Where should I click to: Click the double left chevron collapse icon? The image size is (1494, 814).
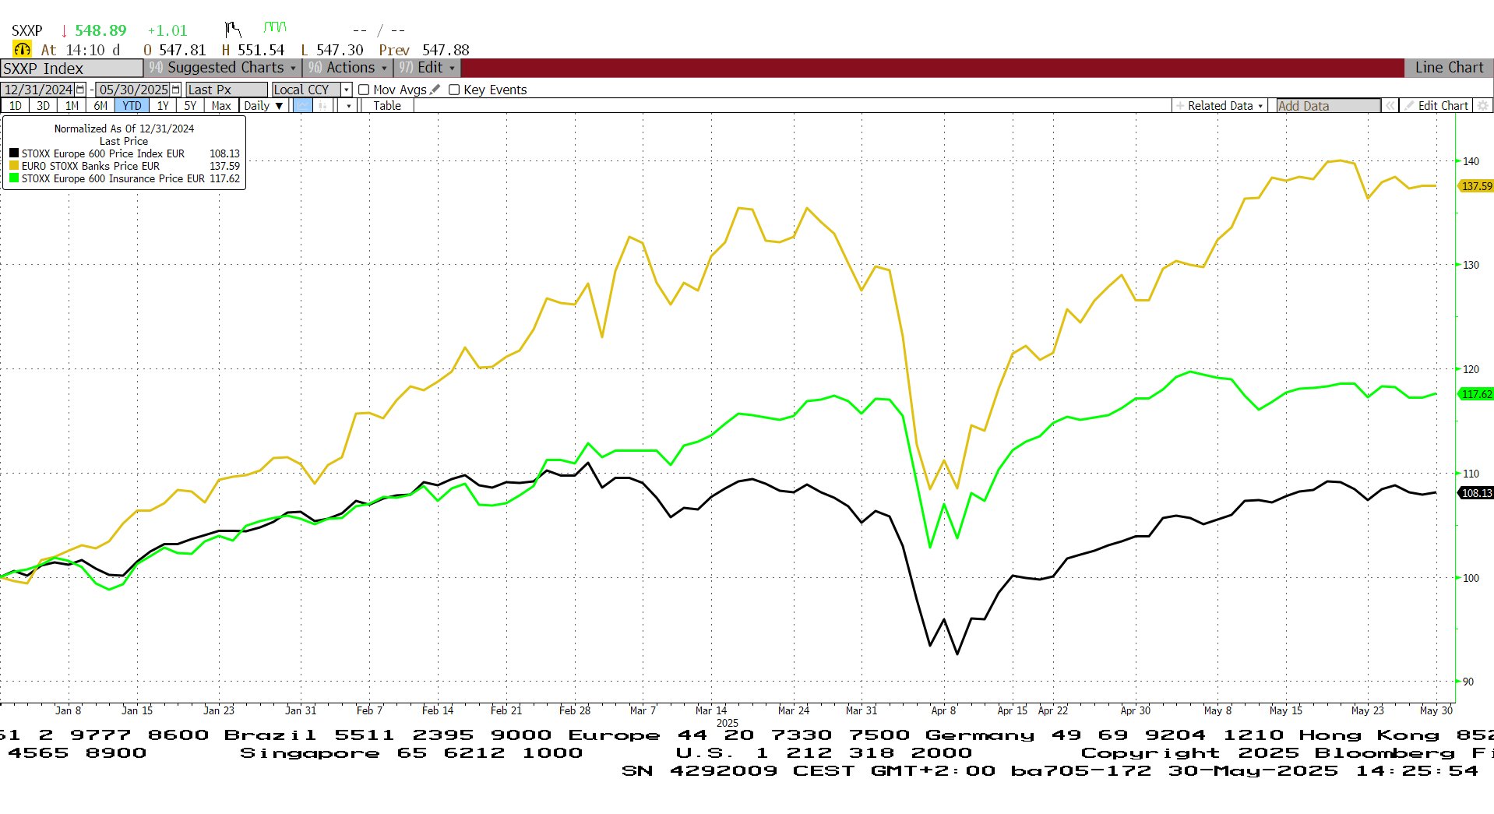pos(1390,106)
